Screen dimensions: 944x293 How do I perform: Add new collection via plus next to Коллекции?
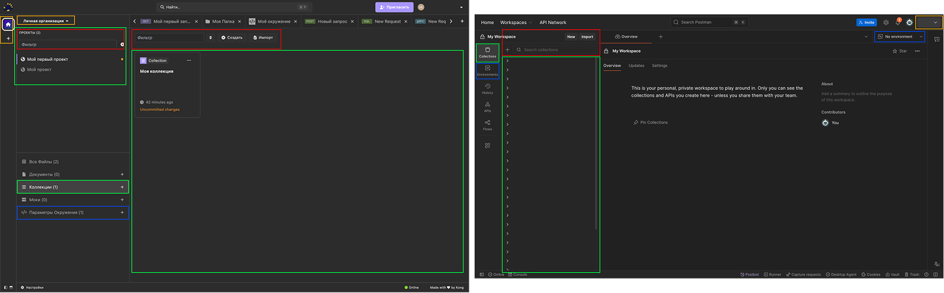click(122, 187)
